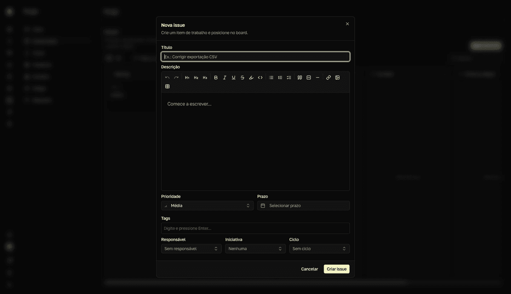Toggle strikethrough formatting

tap(243, 78)
